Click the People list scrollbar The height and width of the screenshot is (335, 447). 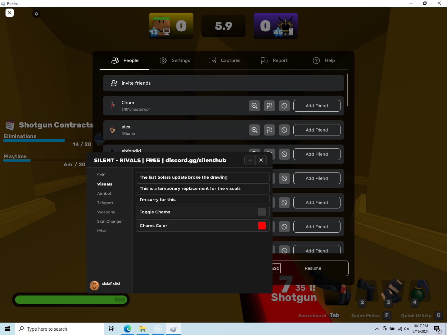pos(347,90)
